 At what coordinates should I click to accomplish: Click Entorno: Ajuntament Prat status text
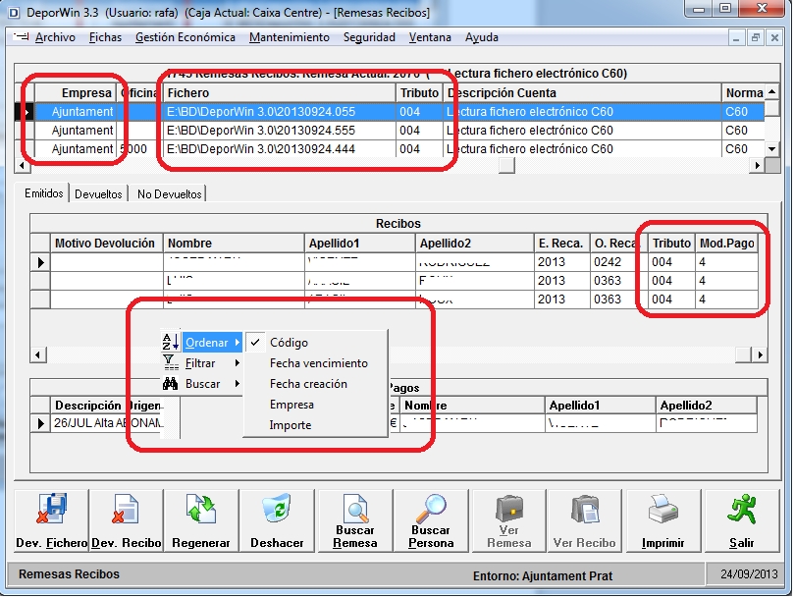tap(543, 575)
